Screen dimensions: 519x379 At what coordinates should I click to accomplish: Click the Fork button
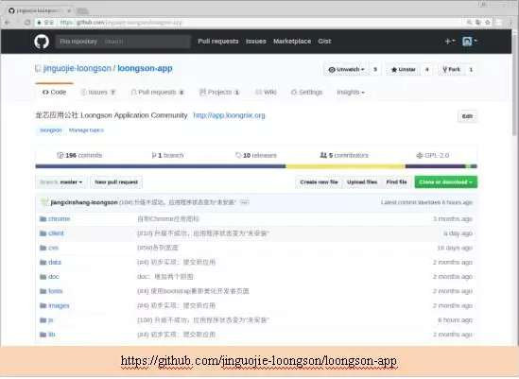(451, 70)
